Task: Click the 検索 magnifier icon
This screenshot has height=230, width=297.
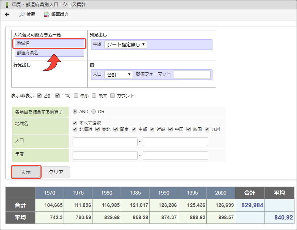Action: click(22, 14)
